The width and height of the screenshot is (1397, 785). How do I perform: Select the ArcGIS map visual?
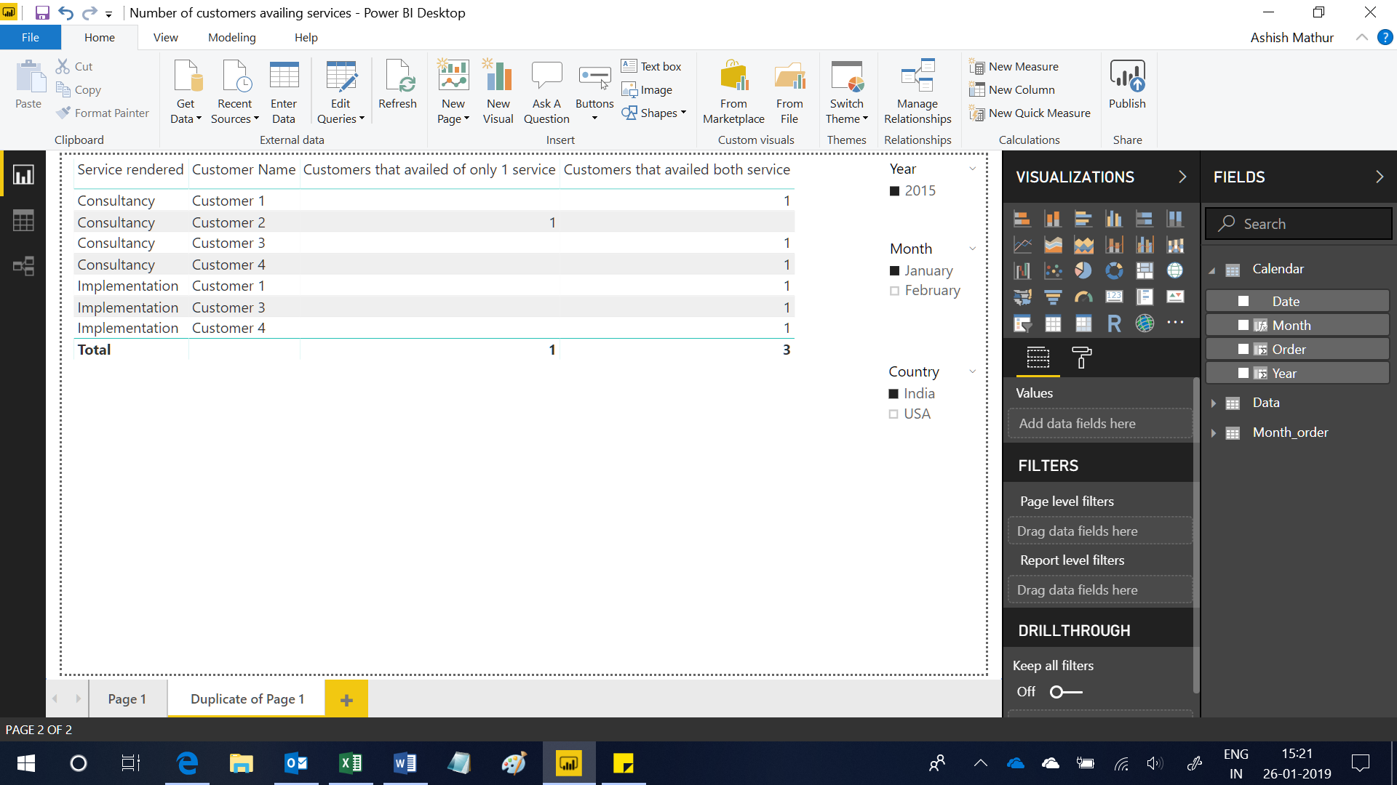point(1145,323)
